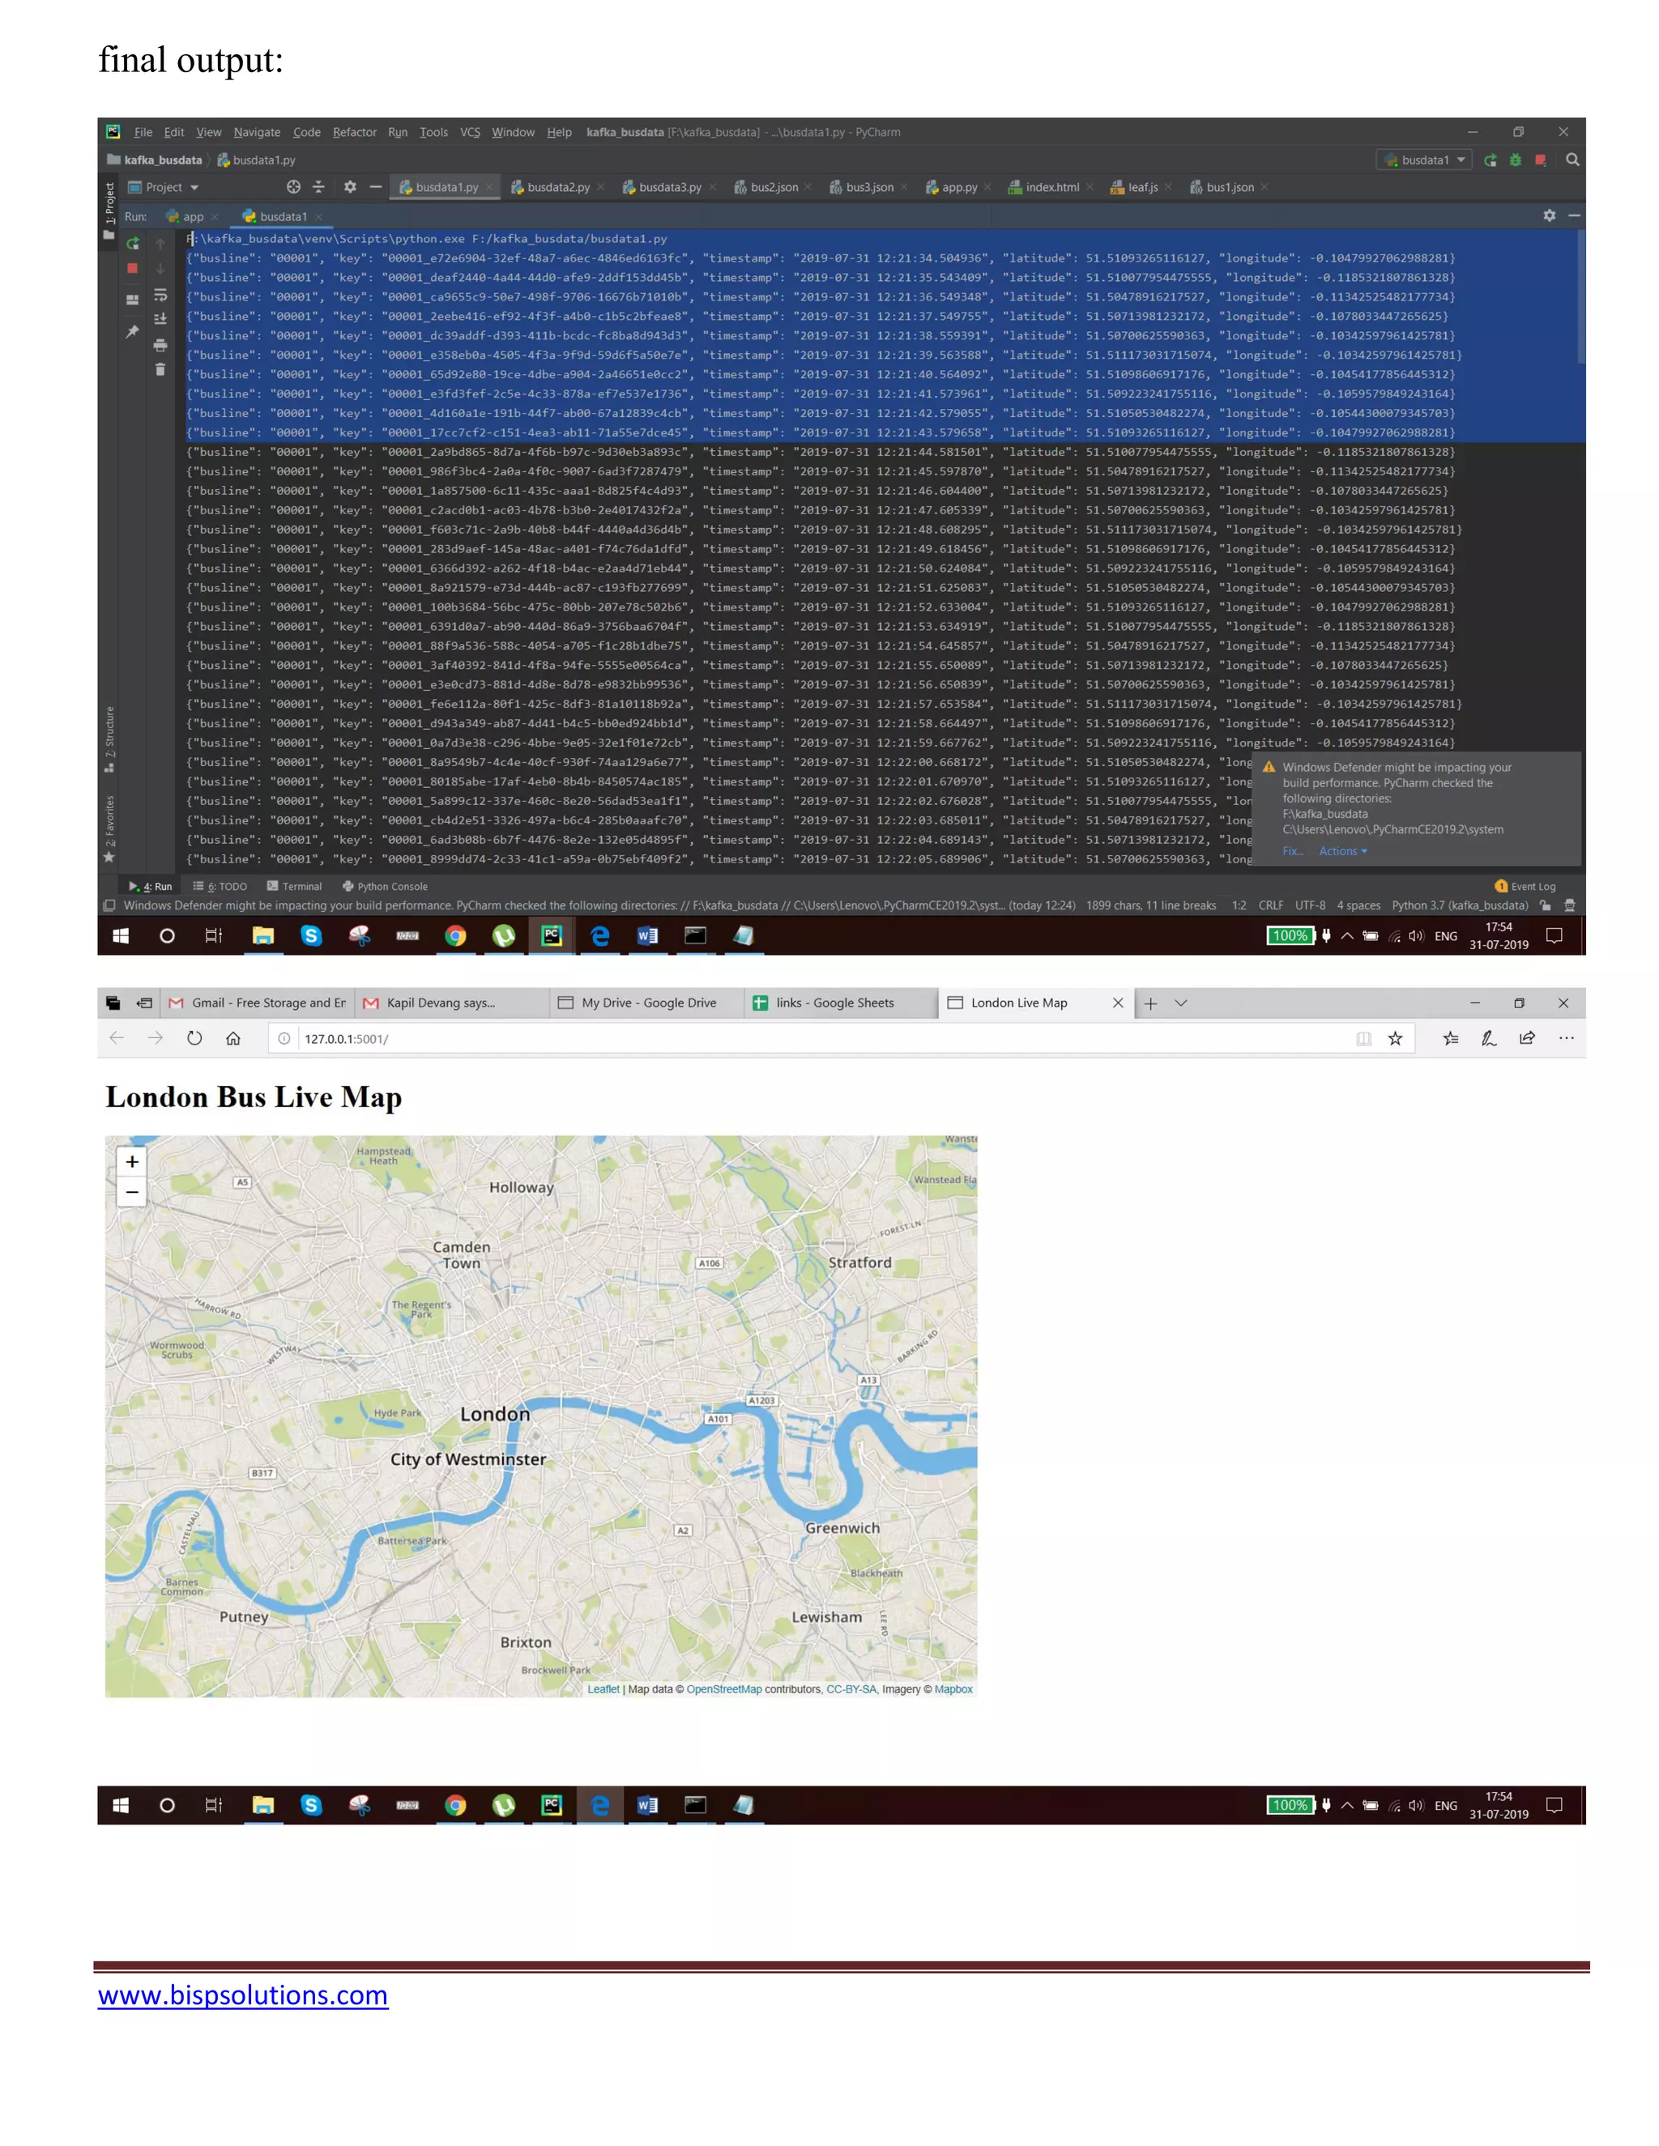Click the debug bug icon in top toolbar
This screenshot has width=1659, height=2146.
pos(1516,160)
